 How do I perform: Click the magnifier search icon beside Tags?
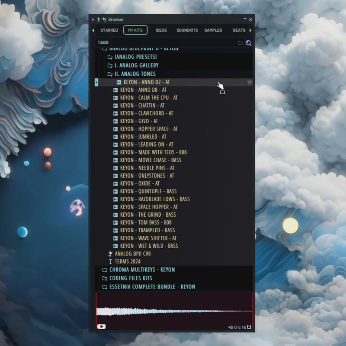click(x=248, y=42)
